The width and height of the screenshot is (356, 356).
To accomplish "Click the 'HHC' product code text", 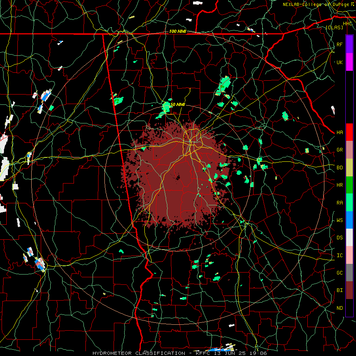I will tap(348, 24).
